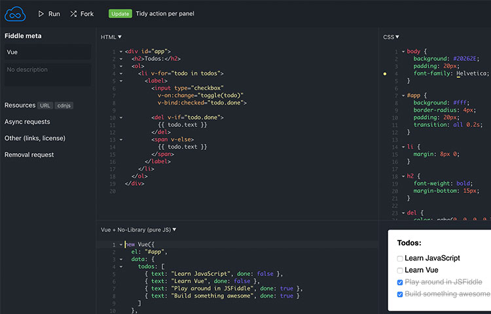Click the Run play icon
The image size is (491, 314).
point(41,14)
